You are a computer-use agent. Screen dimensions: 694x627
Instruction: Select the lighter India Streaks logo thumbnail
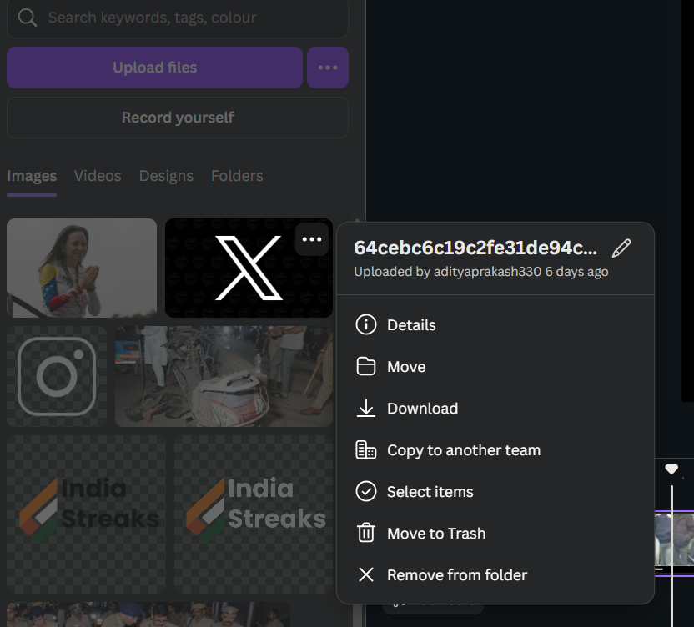click(254, 514)
